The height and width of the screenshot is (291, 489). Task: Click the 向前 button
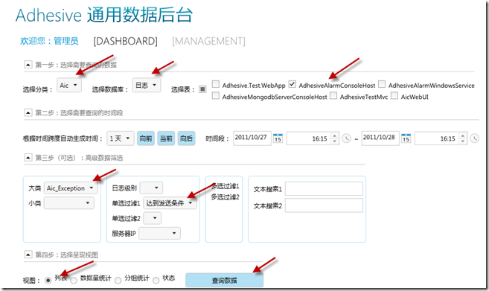146,138
